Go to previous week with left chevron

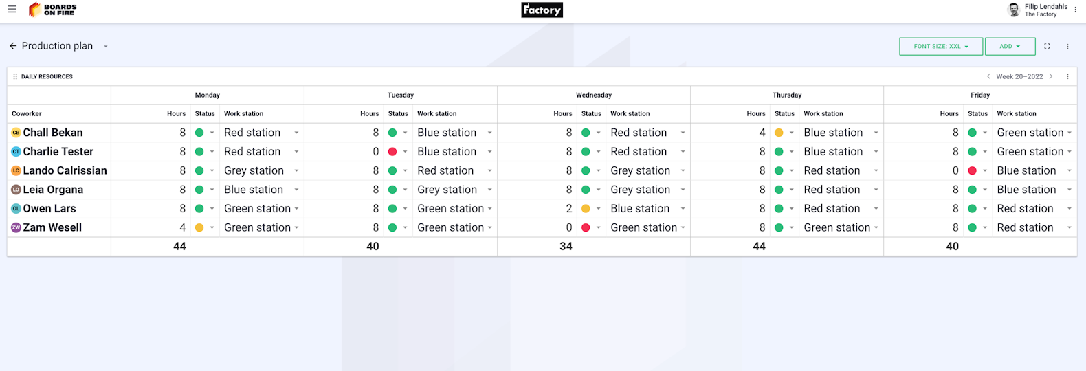pyautogui.click(x=988, y=76)
